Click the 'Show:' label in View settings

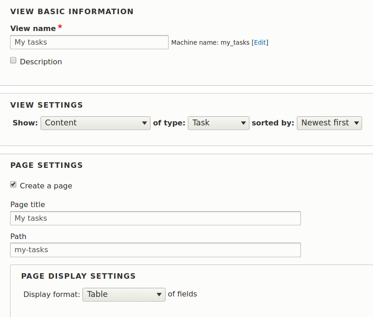click(25, 123)
